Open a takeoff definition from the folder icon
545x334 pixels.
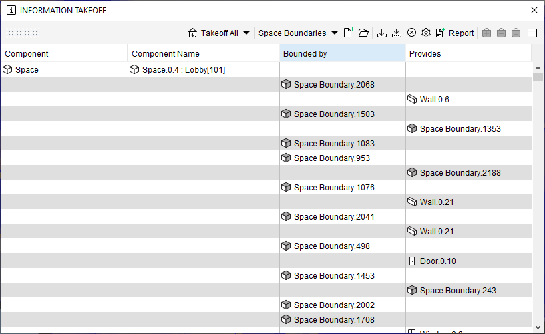click(x=363, y=33)
